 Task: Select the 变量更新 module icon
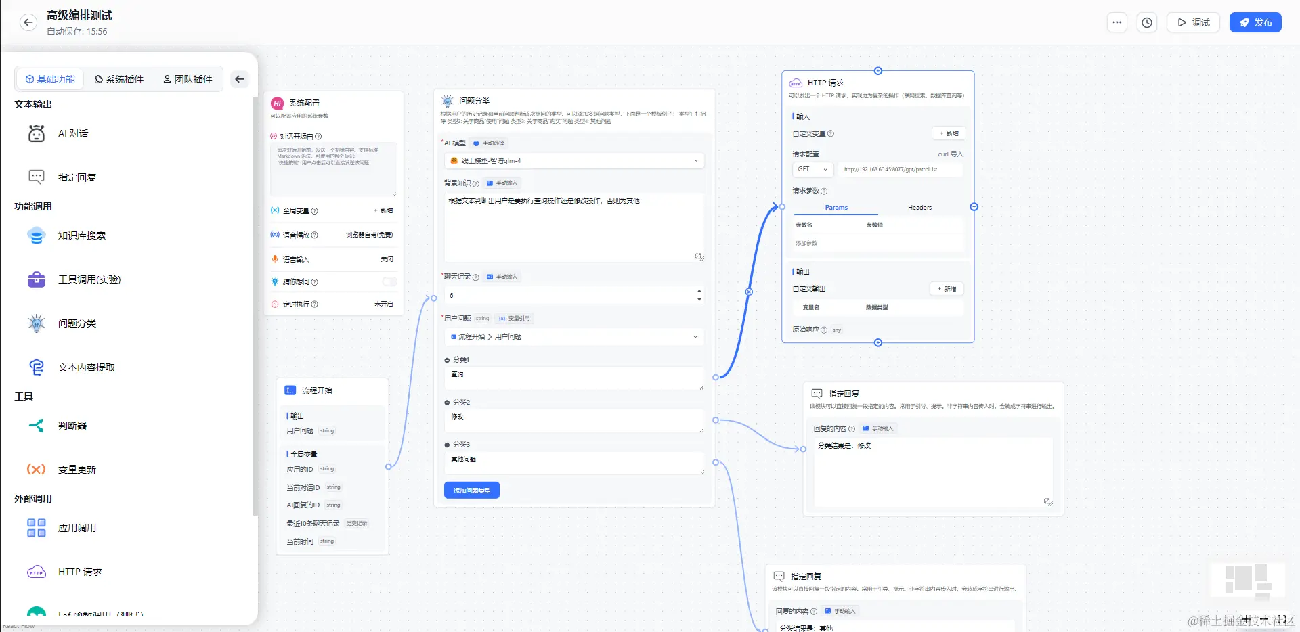(37, 469)
